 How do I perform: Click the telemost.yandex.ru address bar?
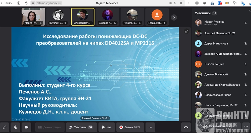[x=49, y=3]
